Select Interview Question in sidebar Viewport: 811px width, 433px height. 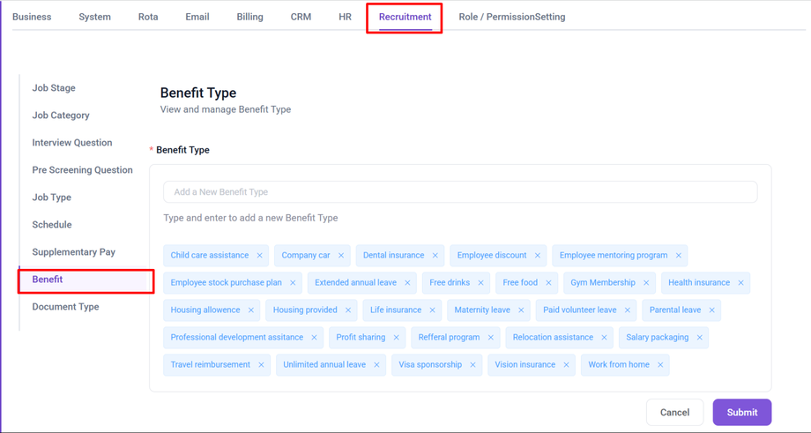72,143
